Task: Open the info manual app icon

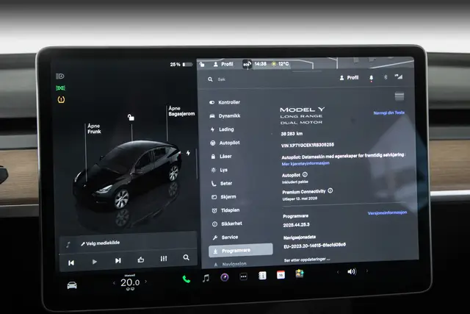Action: [x=262, y=276]
